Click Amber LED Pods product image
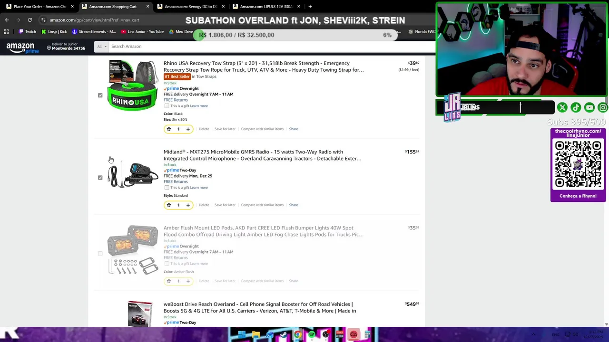 coord(133,250)
